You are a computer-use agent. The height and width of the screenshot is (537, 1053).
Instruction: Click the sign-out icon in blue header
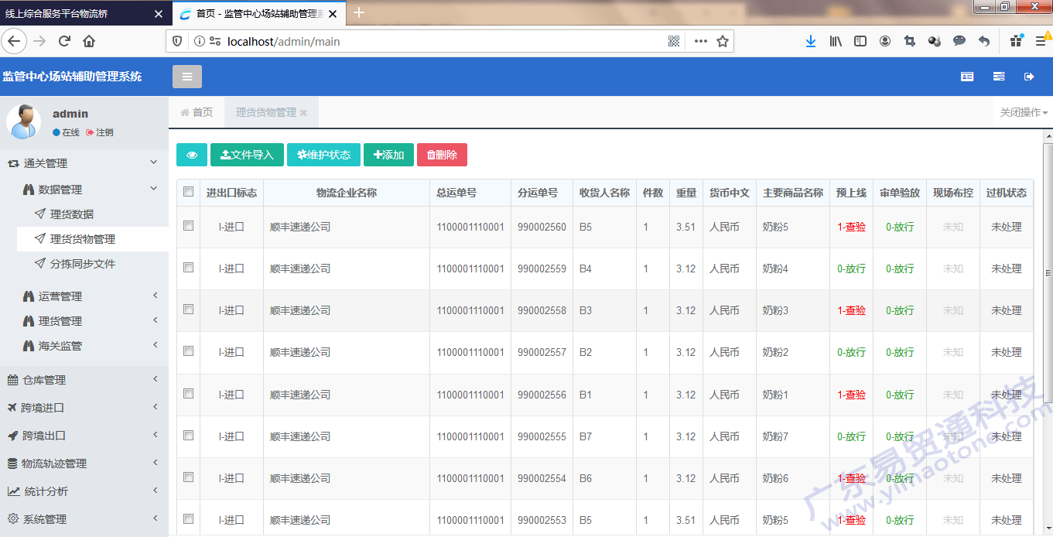[1029, 77]
